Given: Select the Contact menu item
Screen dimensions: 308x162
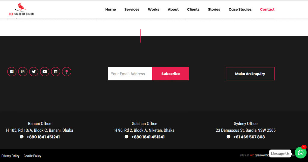Looking at the screenshot, I should pos(267,9).
